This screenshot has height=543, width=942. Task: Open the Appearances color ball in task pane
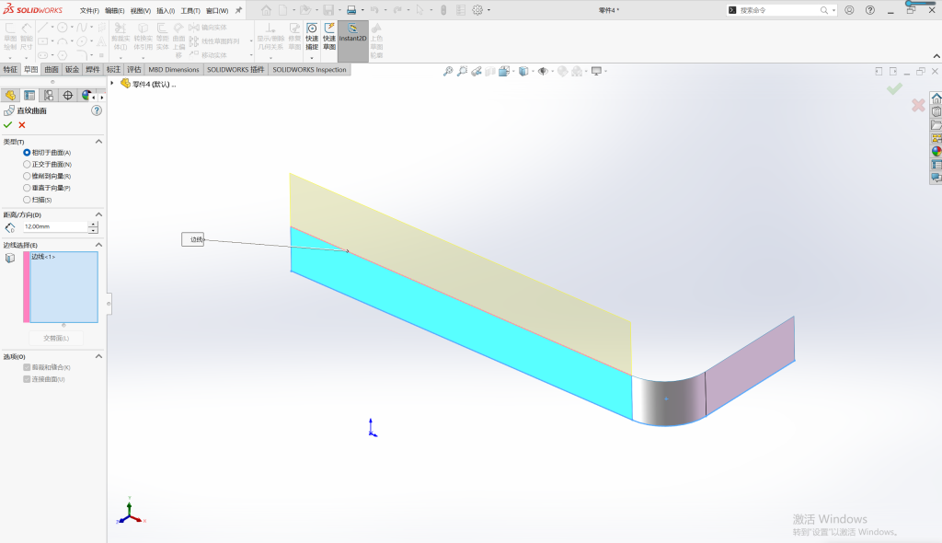pos(936,152)
